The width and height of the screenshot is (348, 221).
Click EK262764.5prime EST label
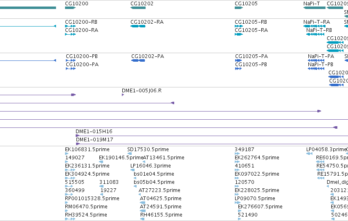[257, 158]
